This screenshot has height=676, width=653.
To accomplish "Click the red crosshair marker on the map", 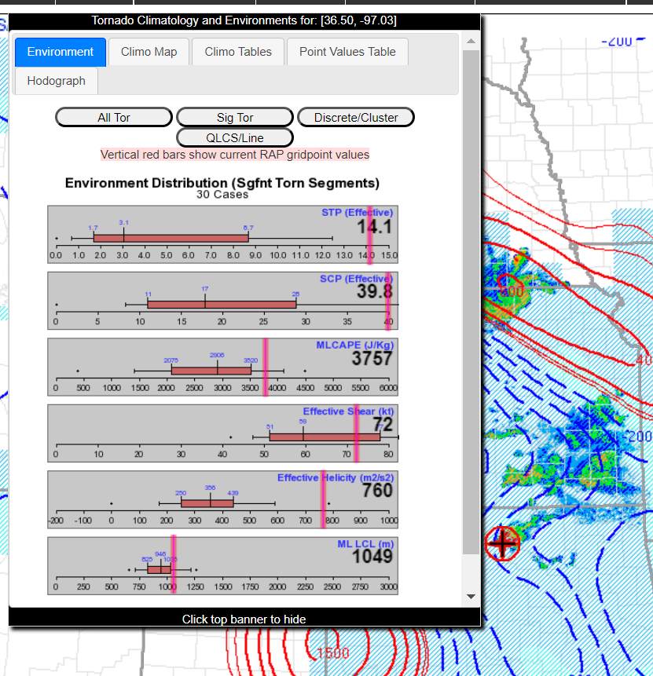I will coord(502,543).
